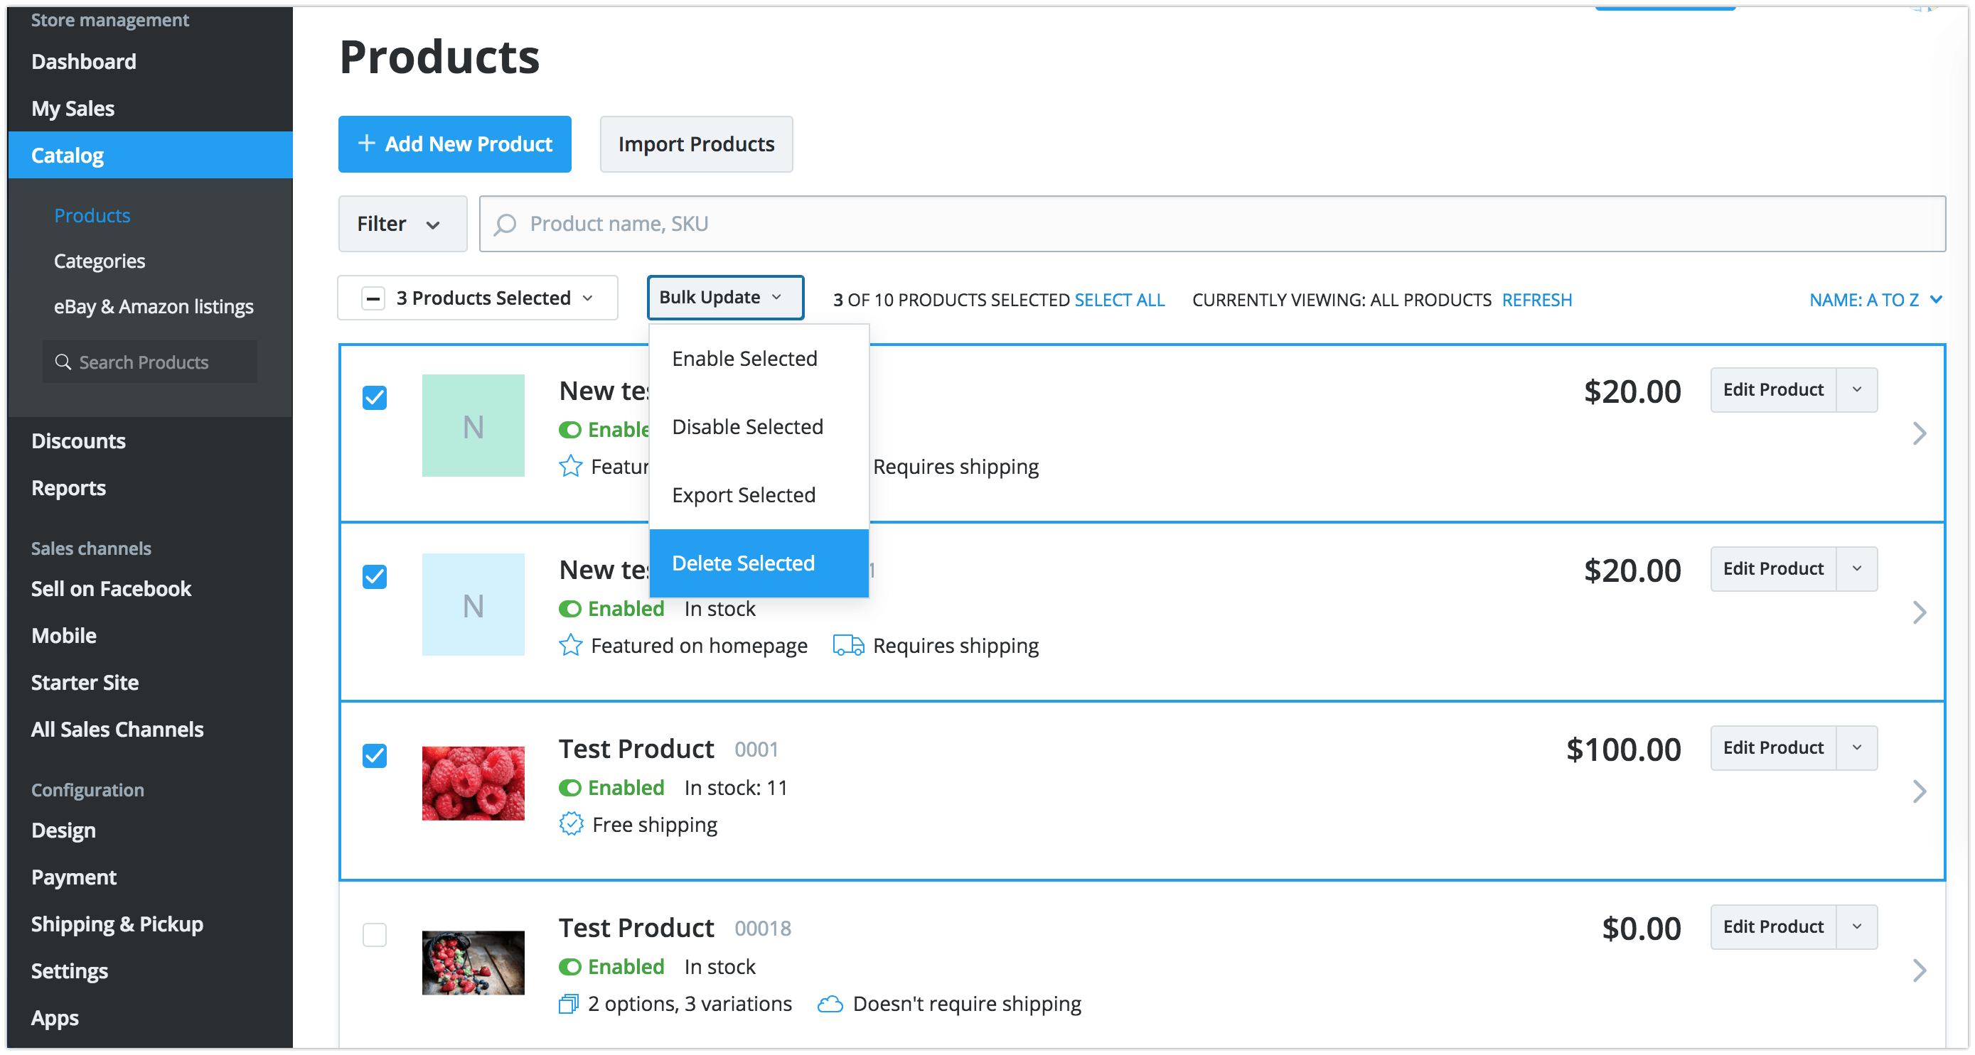Image resolution: width=1975 pixels, height=1055 pixels.
Task: Click the raspberry thumbnail of Test Product 0001
Action: click(x=473, y=783)
